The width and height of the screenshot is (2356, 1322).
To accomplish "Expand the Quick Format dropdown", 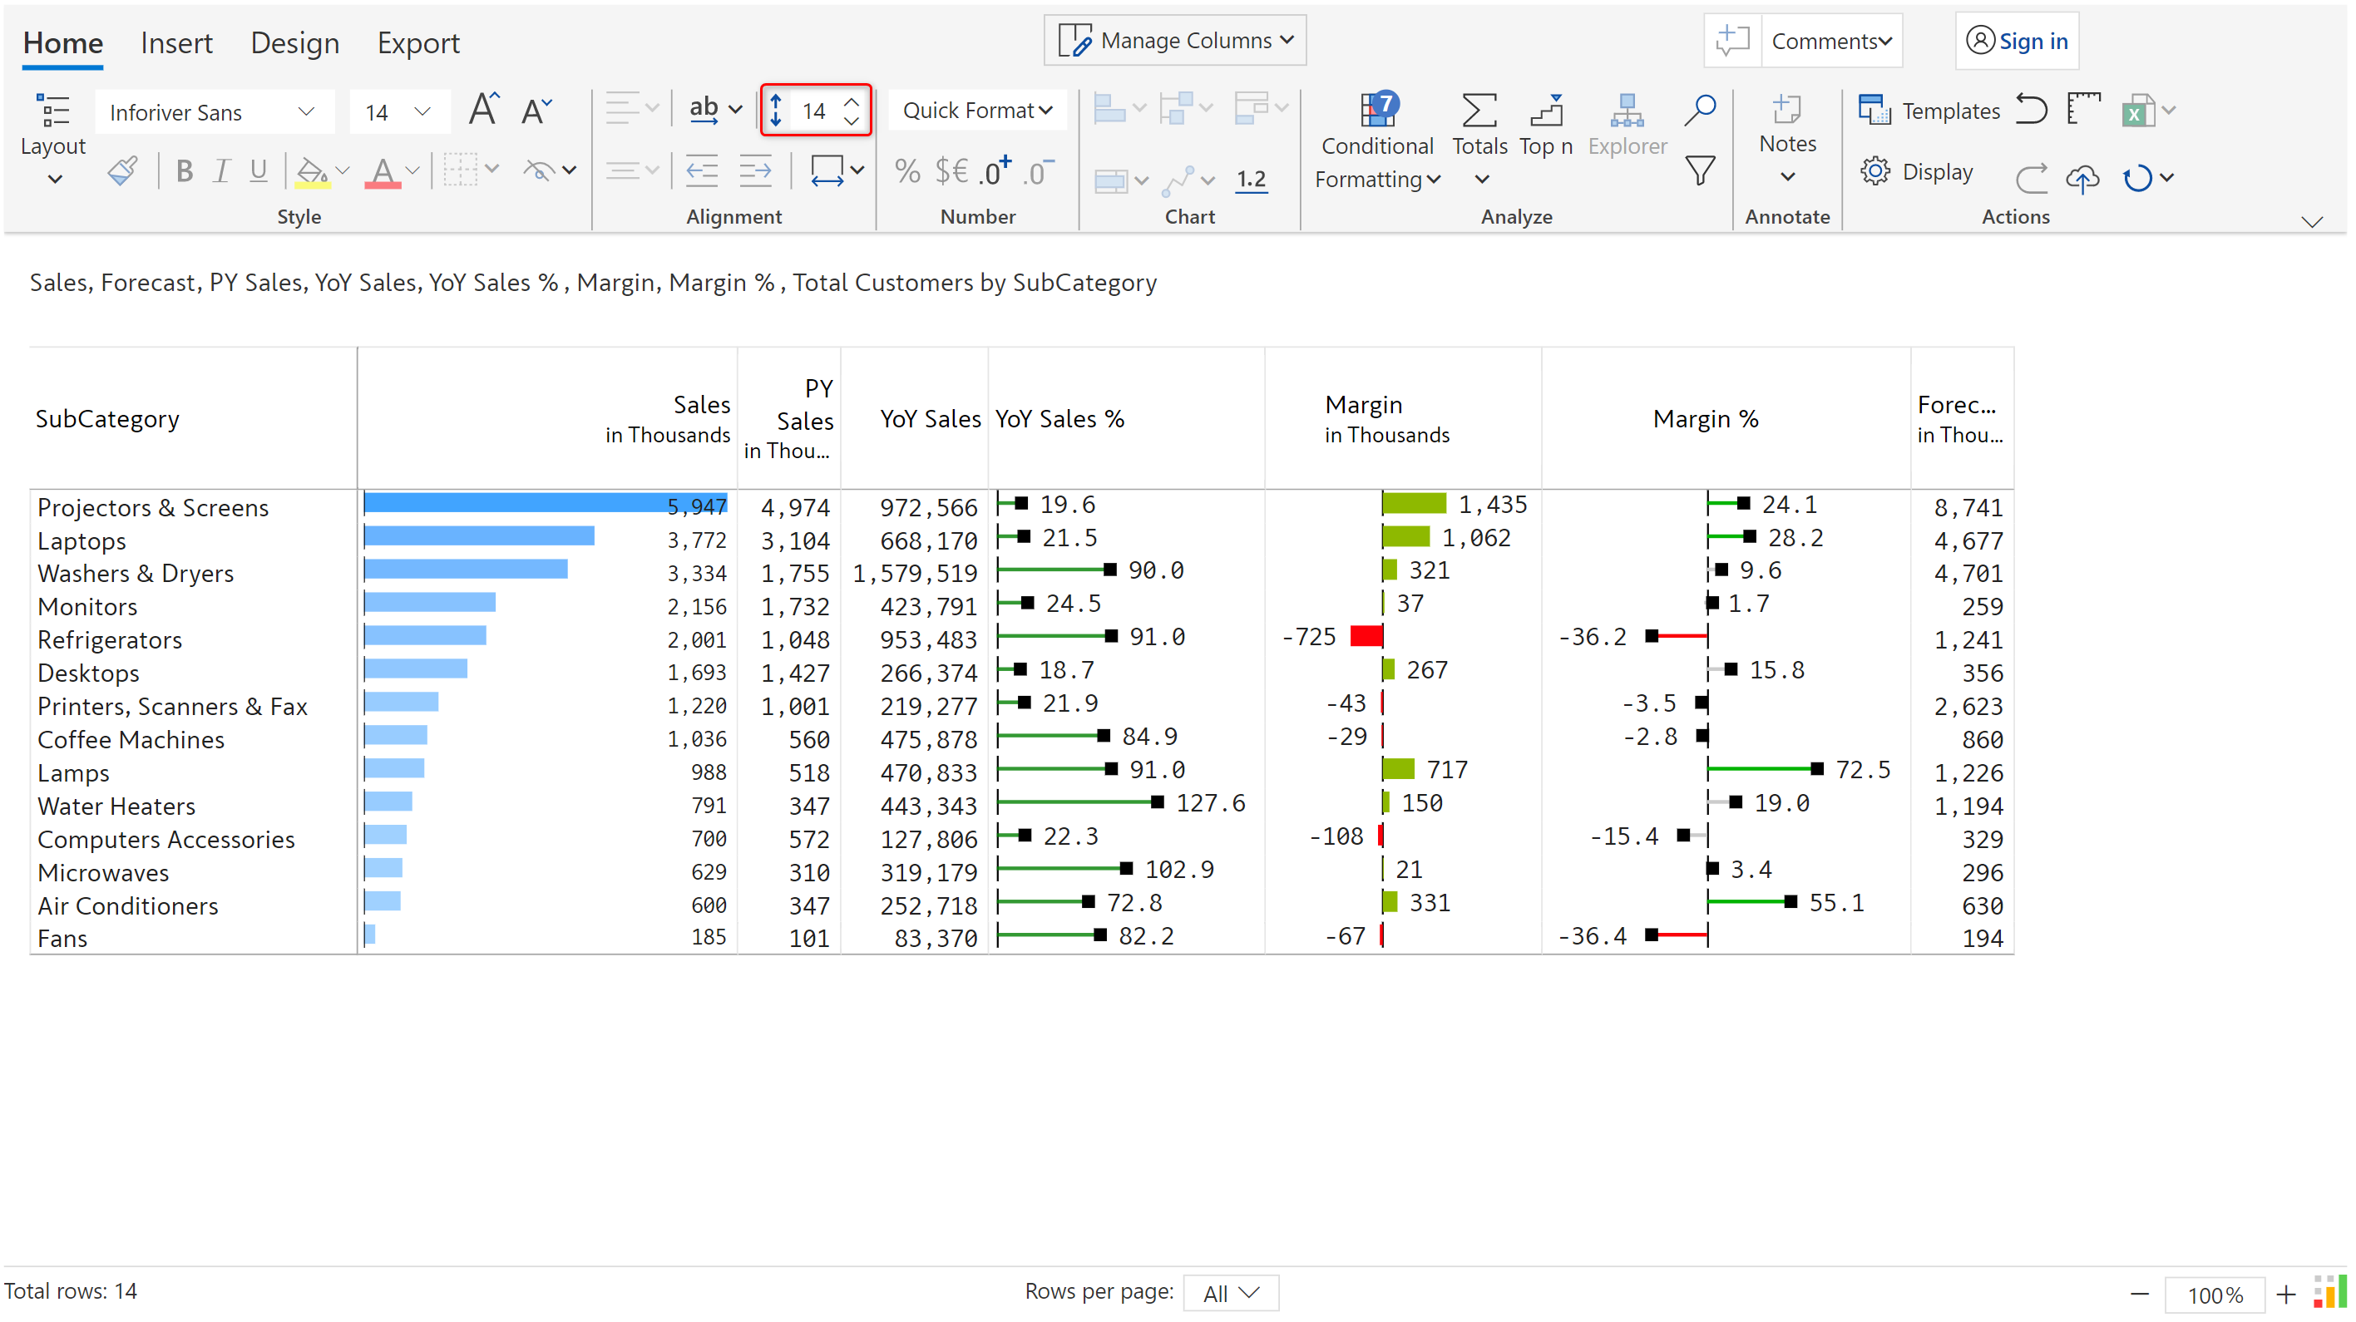I will tap(977, 111).
